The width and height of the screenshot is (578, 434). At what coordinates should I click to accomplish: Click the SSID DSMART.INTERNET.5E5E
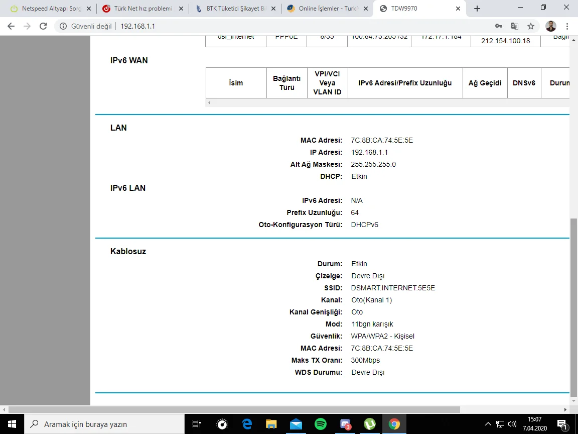coord(393,288)
